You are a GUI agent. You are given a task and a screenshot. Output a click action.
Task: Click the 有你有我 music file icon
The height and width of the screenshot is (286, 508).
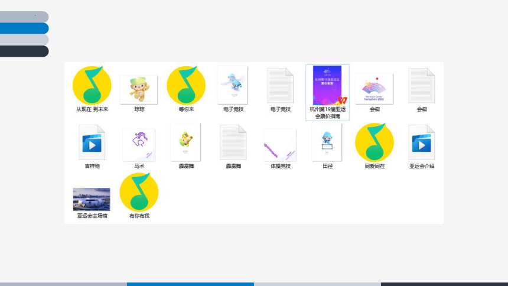pos(139,192)
